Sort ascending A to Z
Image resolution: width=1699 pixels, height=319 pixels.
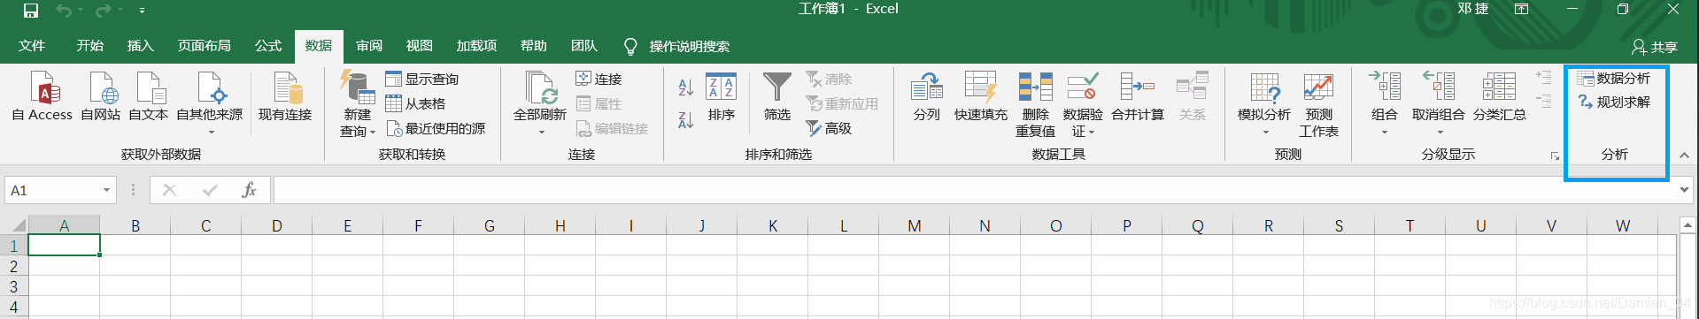685,87
